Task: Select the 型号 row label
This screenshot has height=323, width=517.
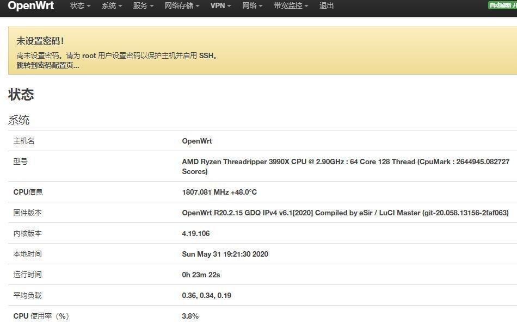Action: [x=20, y=161]
